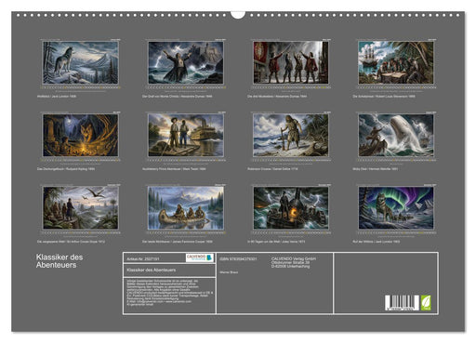Open the Moby Dick white whale thumbnail
Screen dimensions: 476x343
tap(396, 136)
